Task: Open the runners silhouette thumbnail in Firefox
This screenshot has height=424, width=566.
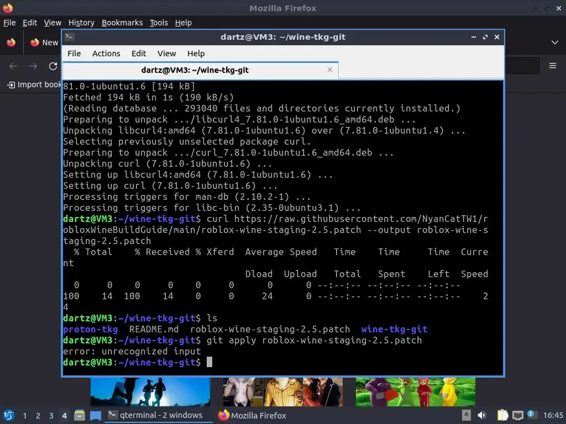Action: pyautogui.click(x=150, y=392)
